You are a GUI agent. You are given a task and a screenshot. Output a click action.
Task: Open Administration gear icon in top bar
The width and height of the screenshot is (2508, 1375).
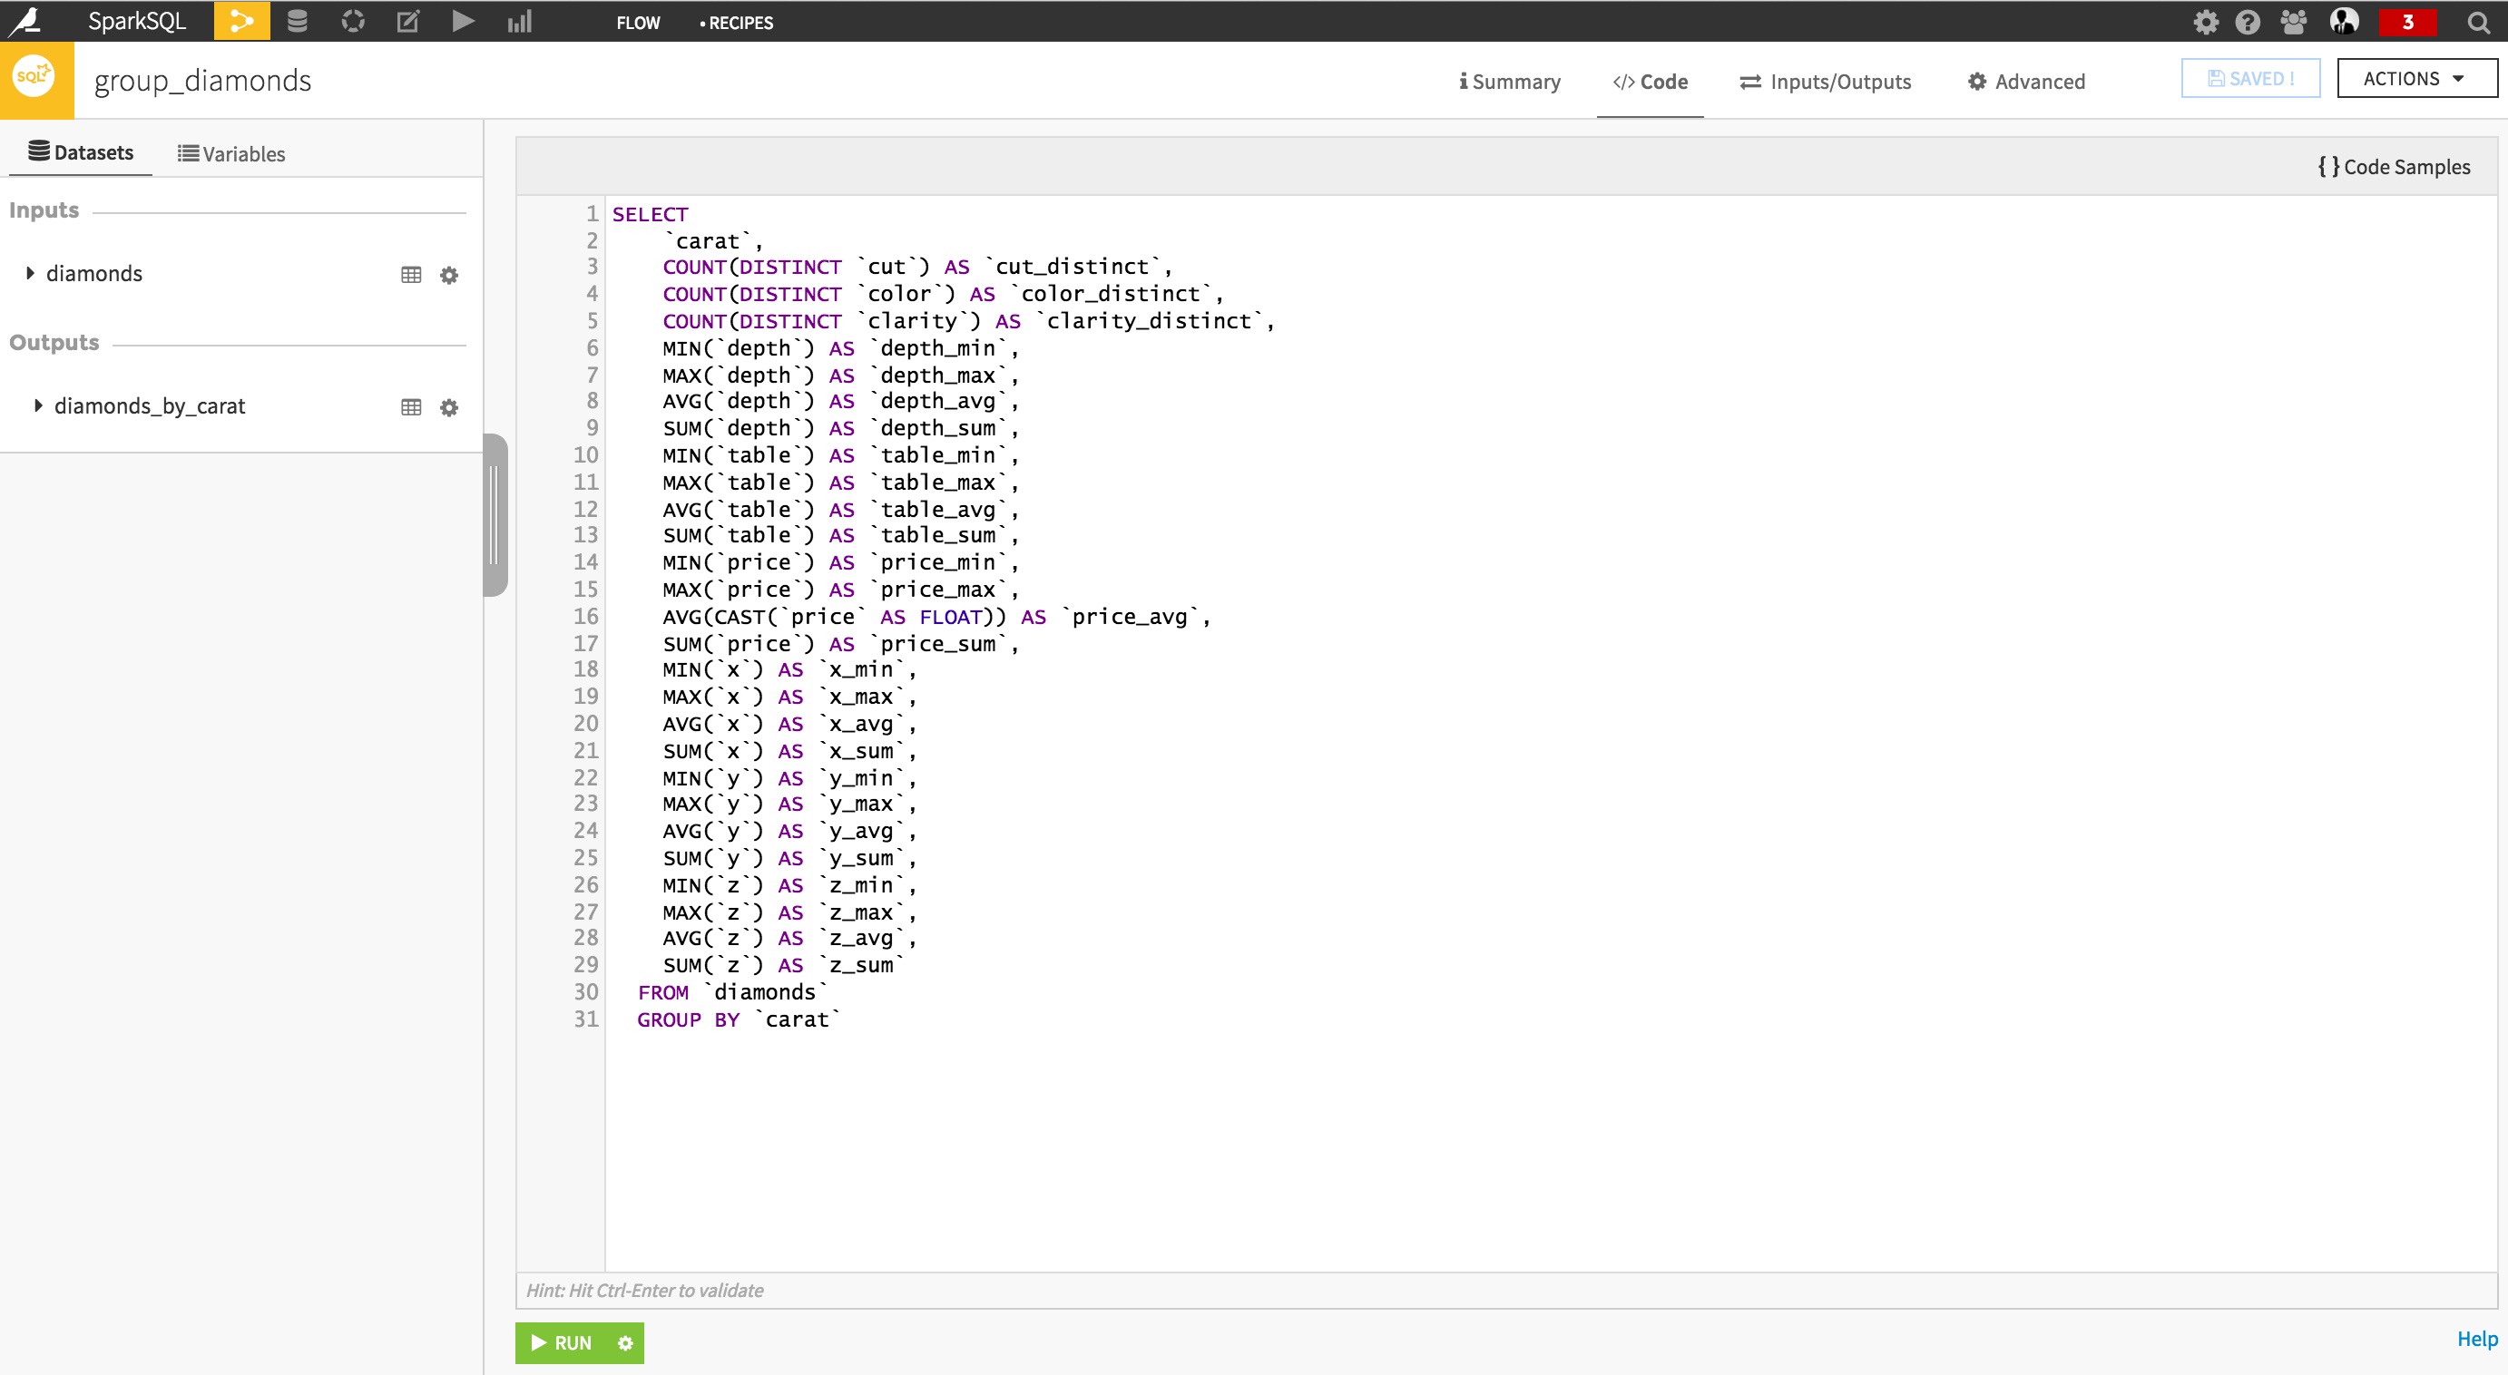(2205, 23)
